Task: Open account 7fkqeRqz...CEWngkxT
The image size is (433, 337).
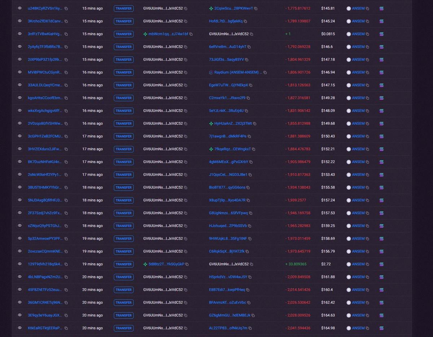Action: [x=232, y=149]
